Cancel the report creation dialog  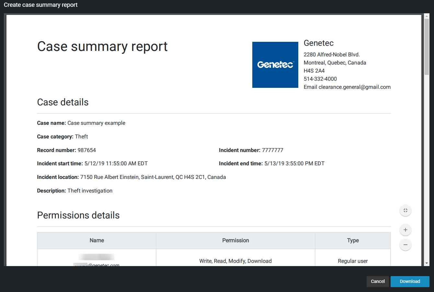378,281
